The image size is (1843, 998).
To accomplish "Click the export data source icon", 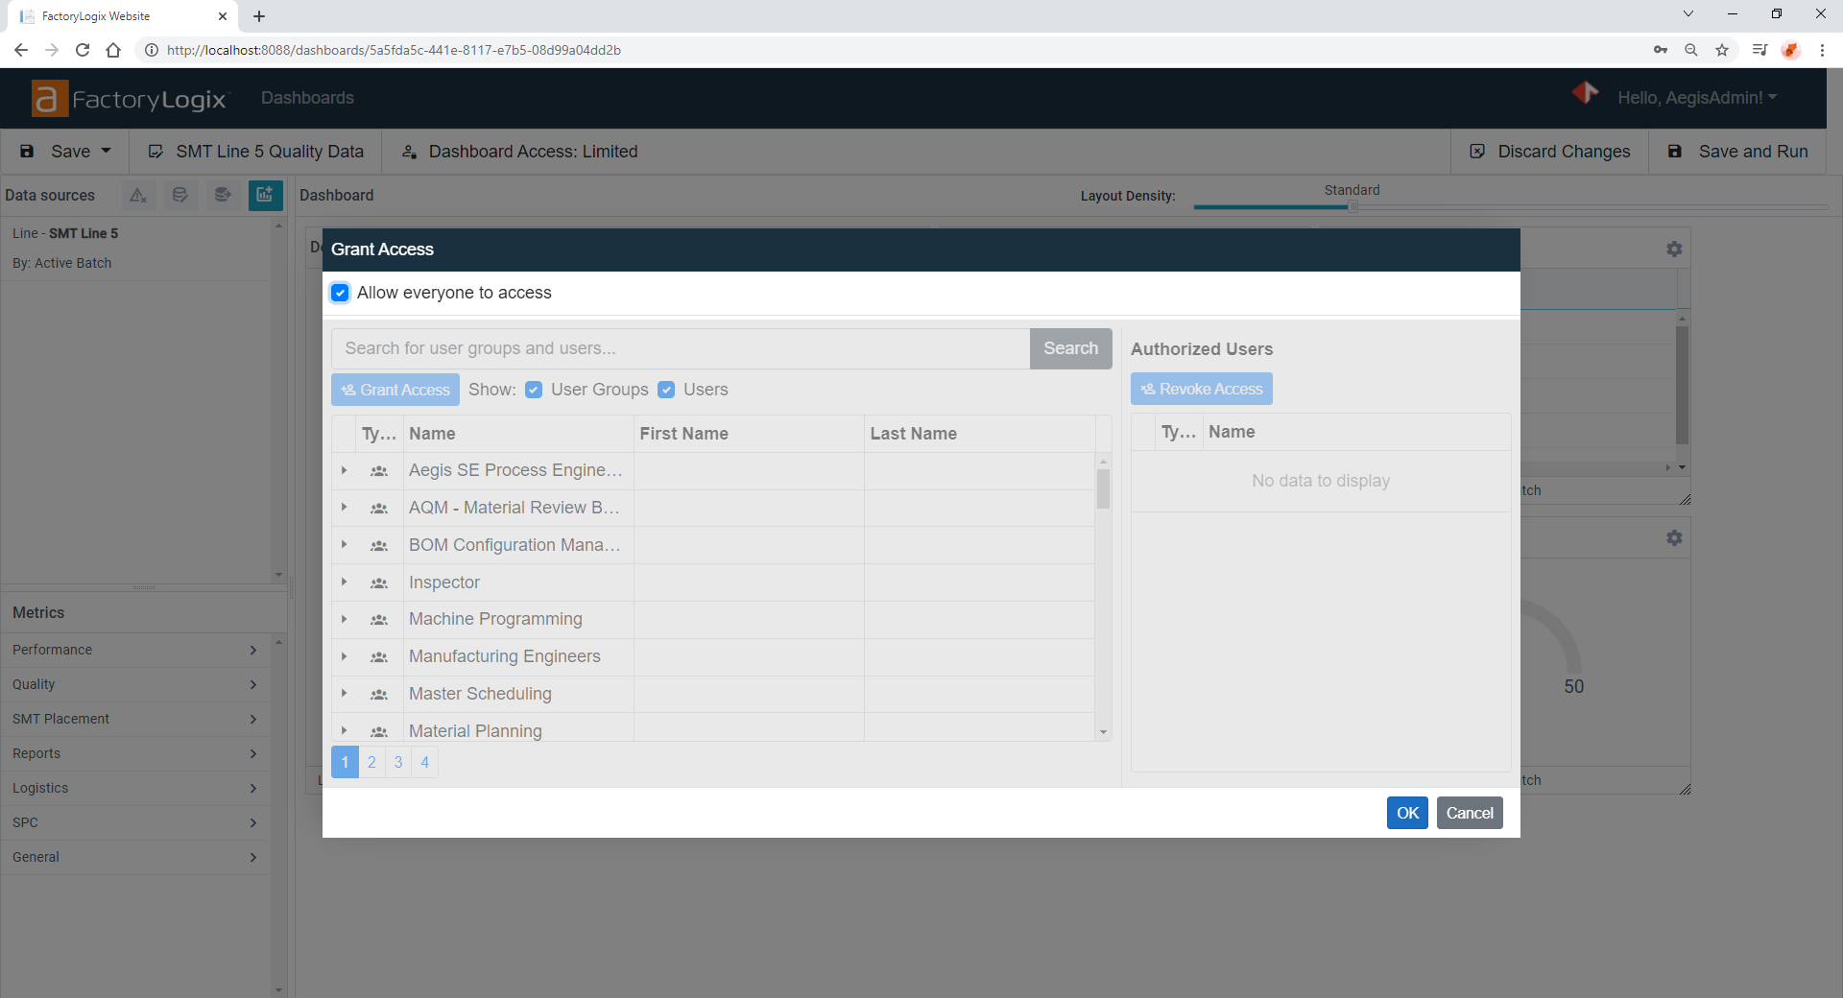I will click(x=222, y=195).
